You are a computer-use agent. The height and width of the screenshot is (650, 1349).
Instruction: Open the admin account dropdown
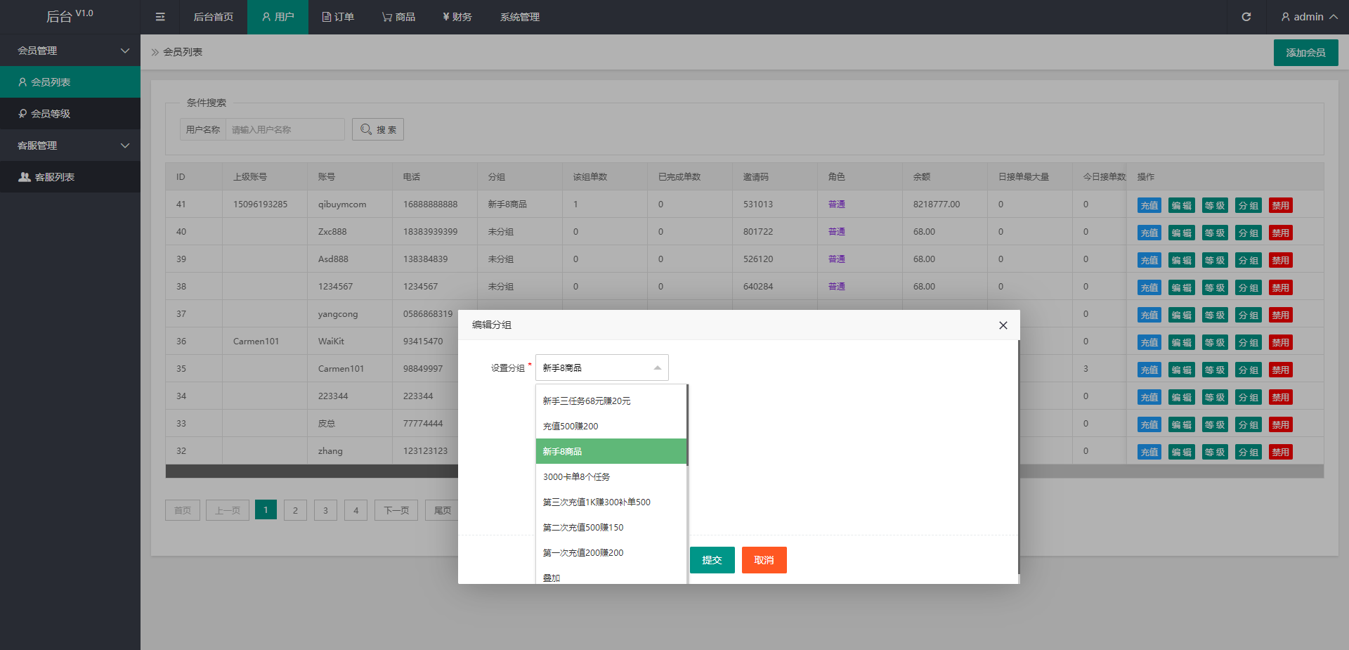1308,17
